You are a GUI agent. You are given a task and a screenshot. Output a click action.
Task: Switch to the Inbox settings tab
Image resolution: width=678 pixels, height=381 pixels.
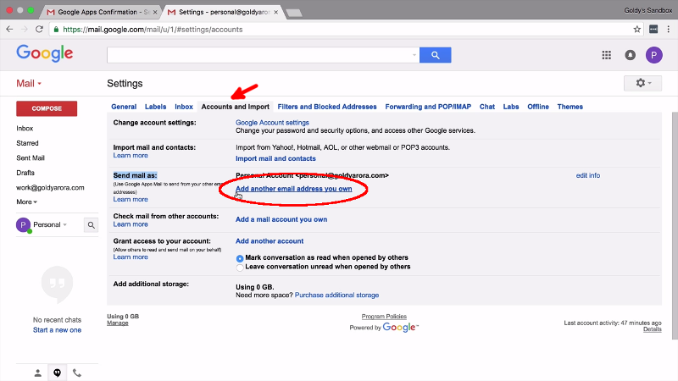[x=184, y=107]
